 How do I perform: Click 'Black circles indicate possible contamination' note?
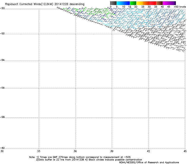click(x=115, y=160)
